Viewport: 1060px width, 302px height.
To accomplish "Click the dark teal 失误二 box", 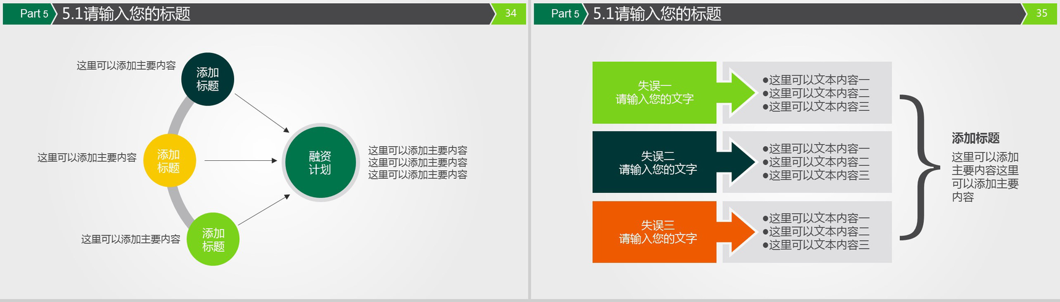I will (654, 162).
